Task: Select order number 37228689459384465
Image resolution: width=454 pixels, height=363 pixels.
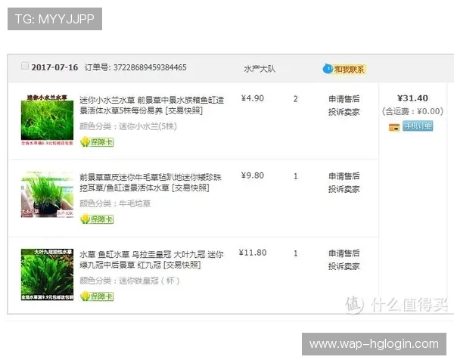Action: [x=150, y=67]
